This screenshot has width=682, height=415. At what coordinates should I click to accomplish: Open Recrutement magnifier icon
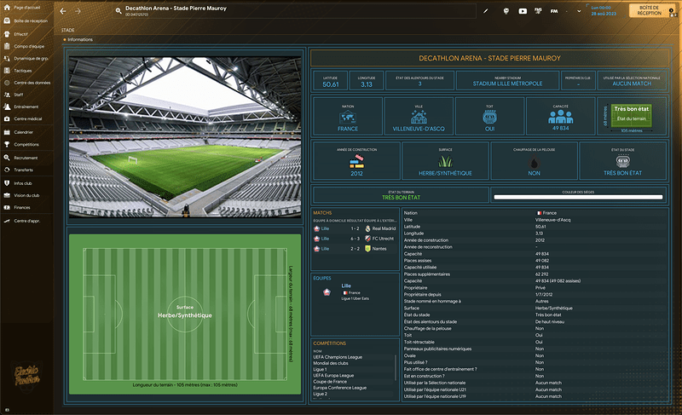coord(7,158)
